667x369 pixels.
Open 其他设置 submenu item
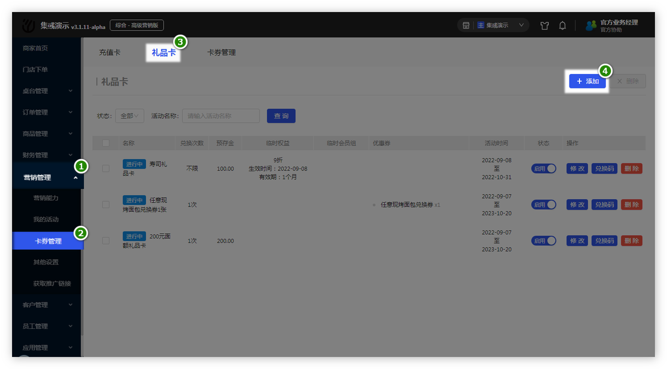click(47, 262)
